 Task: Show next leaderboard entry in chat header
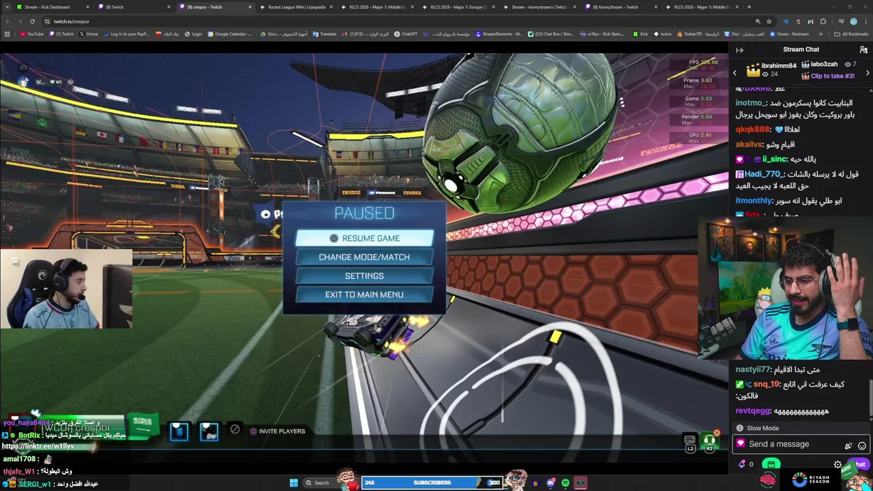(x=868, y=72)
